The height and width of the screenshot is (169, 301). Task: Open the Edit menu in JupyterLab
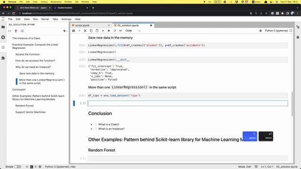pos(18,19)
